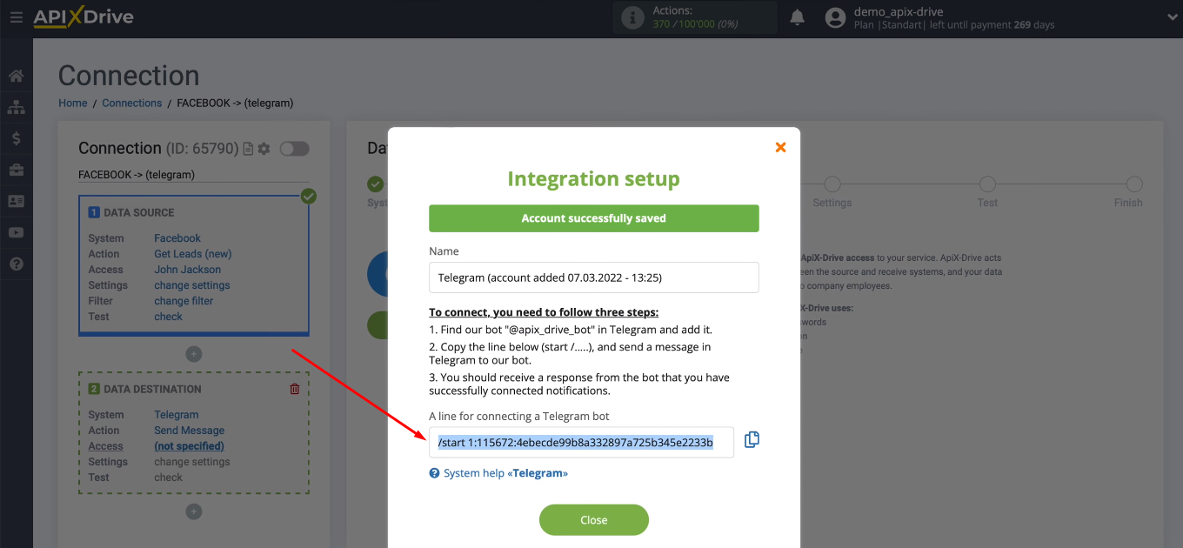The width and height of the screenshot is (1183, 548).
Task: Open the video tutorials icon in sidebar
Action: tap(16, 232)
